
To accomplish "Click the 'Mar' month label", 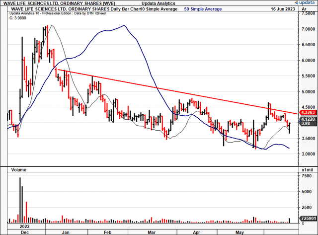I will pyautogui.click(x=152, y=233).
